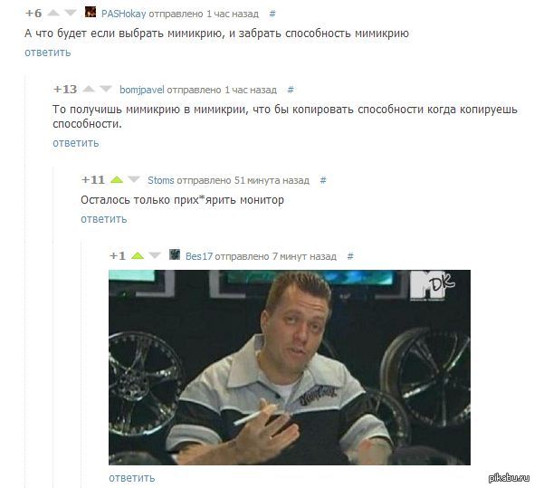Screen dimensions: 534x488
Task: Click green upvote arrow on Bes17's comment
Action: point(138,255)
